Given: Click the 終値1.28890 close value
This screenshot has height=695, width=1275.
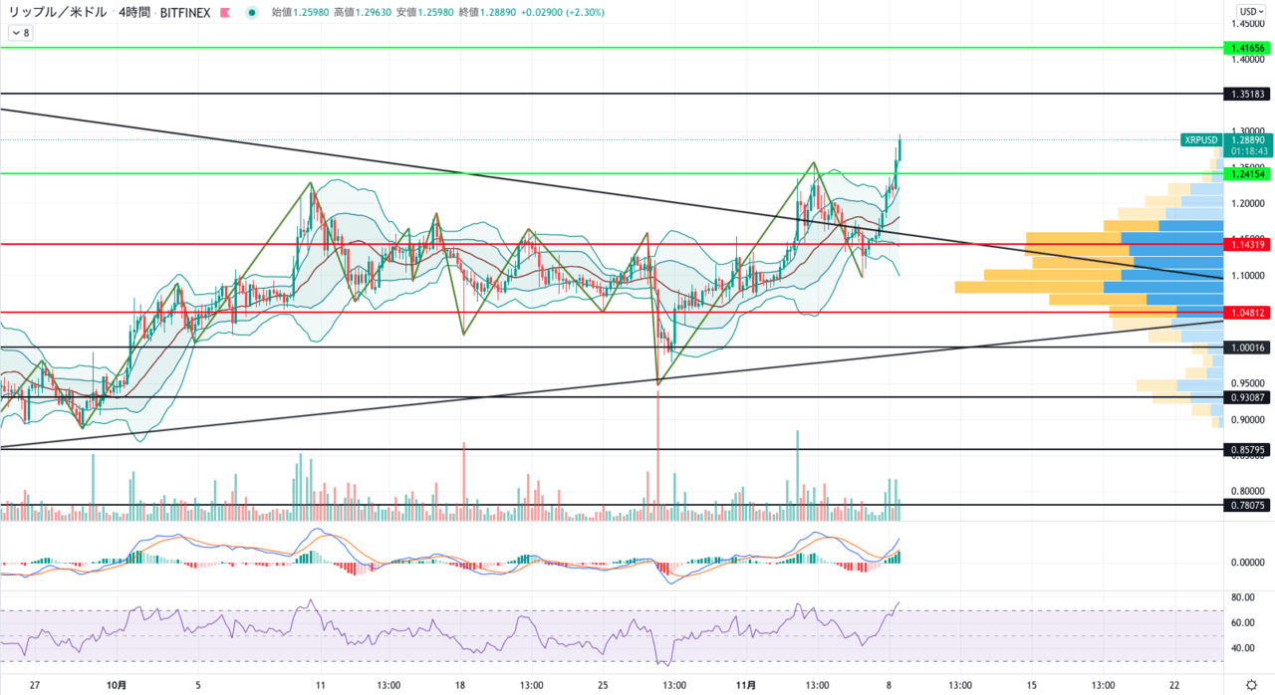Looking at the screenshot, I should [x=486, y=13].
